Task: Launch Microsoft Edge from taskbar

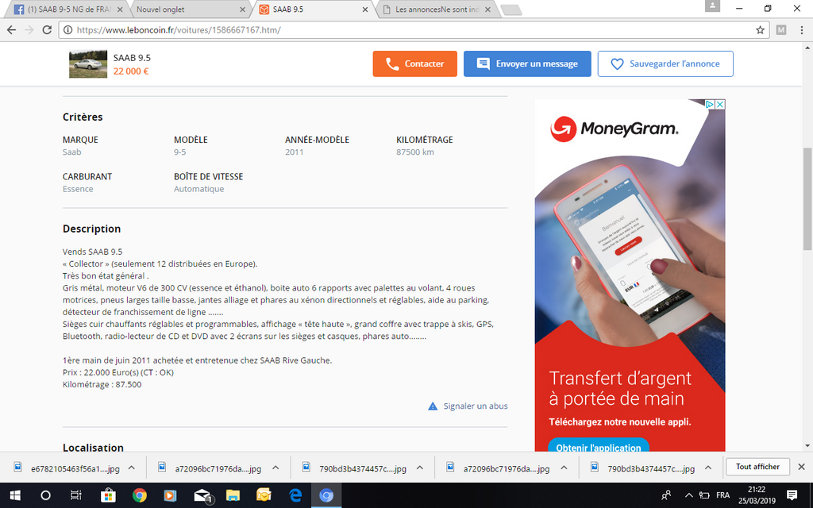Action: point(295,495)
